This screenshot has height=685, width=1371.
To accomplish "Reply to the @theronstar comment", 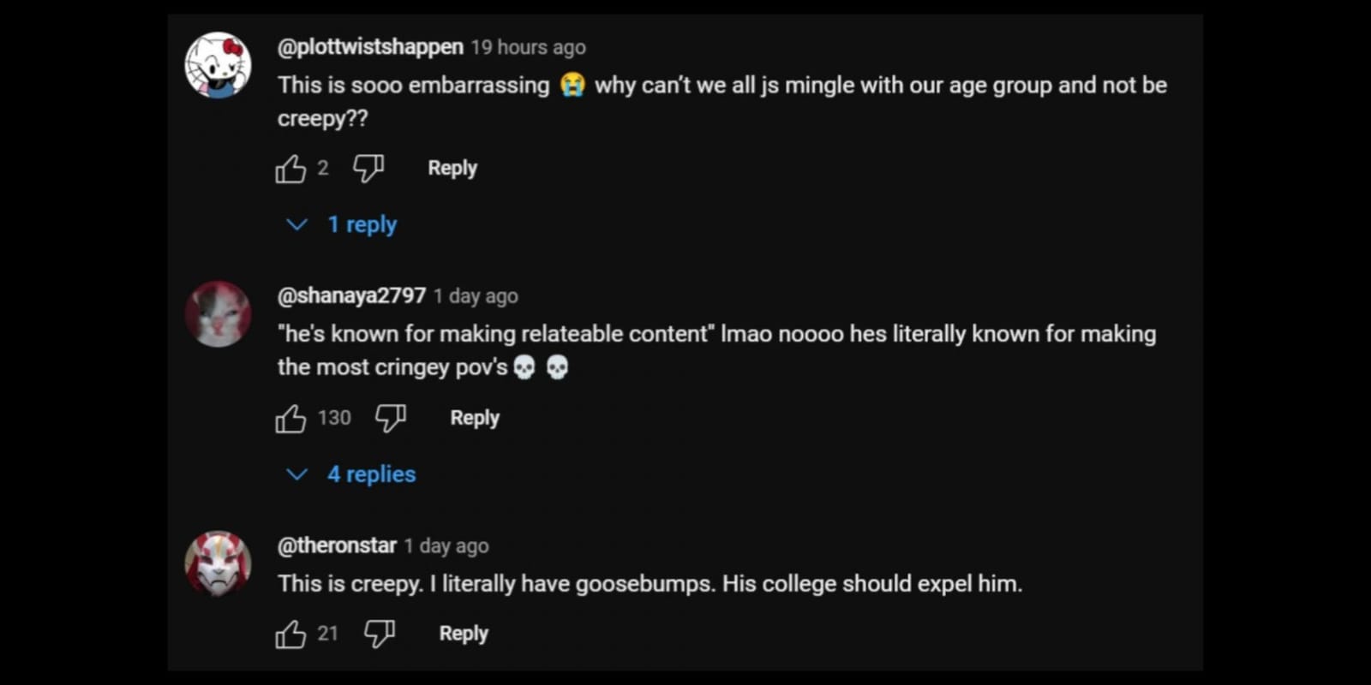I will (464, 634).
